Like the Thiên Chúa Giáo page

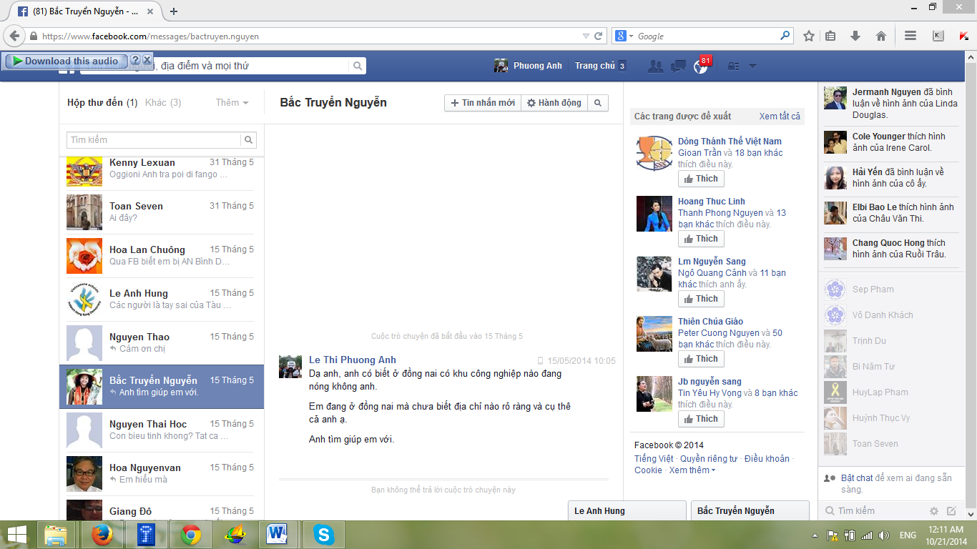701,359
